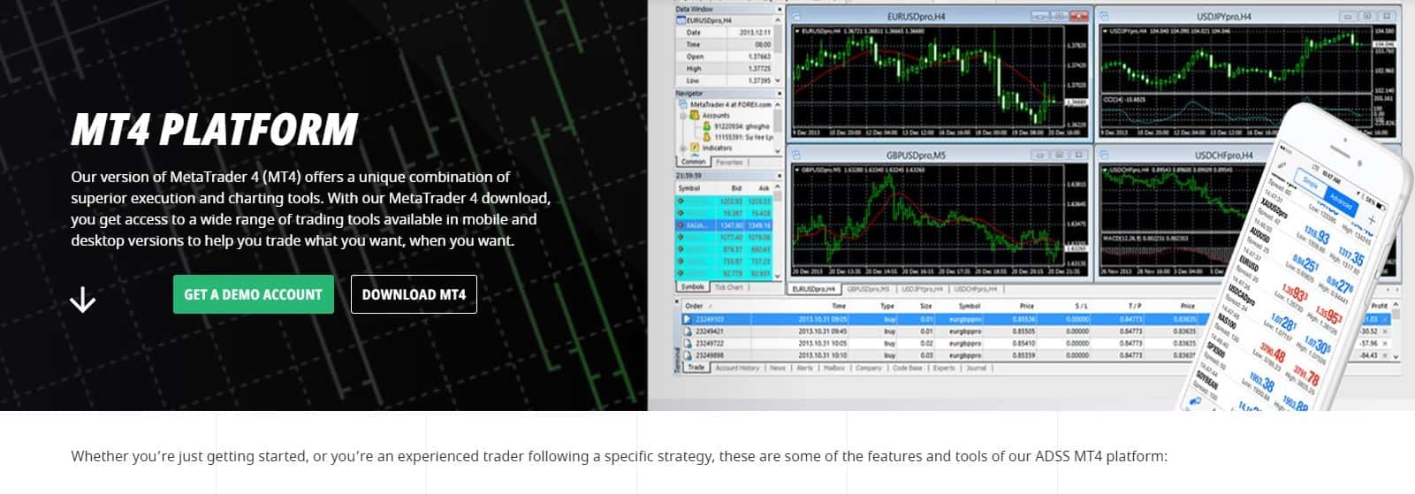Viewport: 1415px width, 494px height.
Task: Open the Mailbox tab in Terminal
Action: [834, 368]
